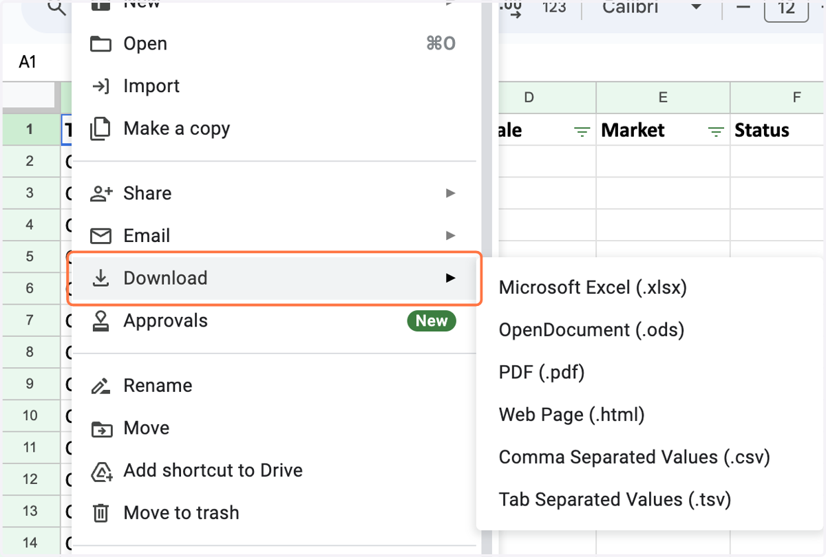This screenshot has height=557, width=826.
Task: Click the A1 name box
Action: click(28, 63)
